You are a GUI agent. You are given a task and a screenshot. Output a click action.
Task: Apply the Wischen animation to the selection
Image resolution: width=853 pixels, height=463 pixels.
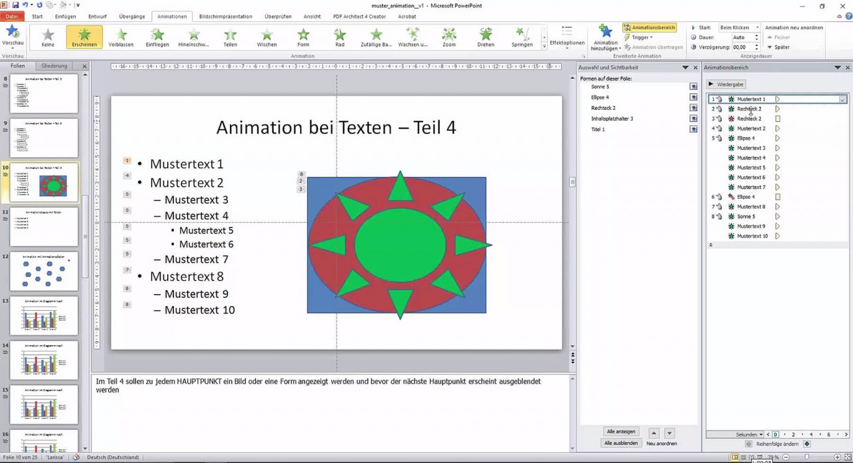coord(267,37)
